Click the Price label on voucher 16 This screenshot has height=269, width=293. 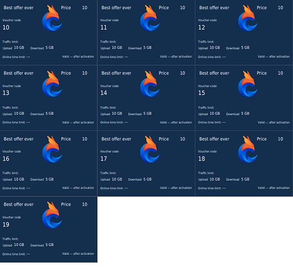pyautogui.click(x=66, y=139)
